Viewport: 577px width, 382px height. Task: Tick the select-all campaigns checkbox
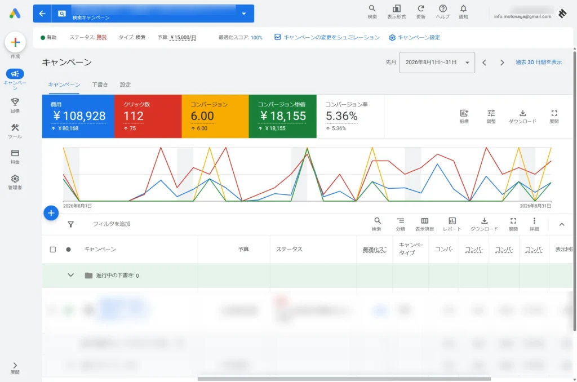pos(52,250)
